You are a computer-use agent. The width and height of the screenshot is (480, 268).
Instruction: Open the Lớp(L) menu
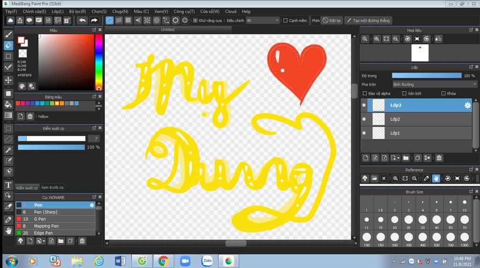58,11
